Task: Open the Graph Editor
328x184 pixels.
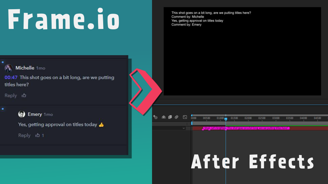Action: tap(185, 117)
